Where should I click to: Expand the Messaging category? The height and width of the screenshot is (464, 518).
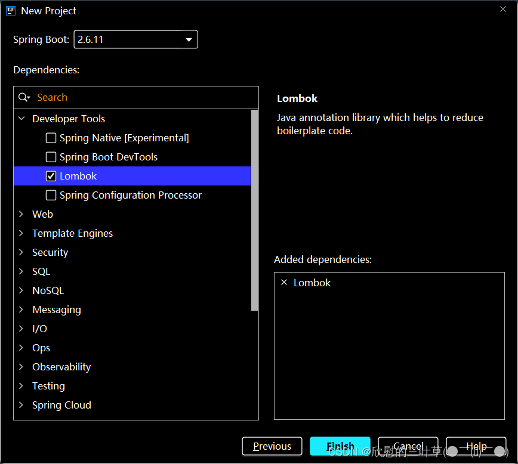point(21,310)
